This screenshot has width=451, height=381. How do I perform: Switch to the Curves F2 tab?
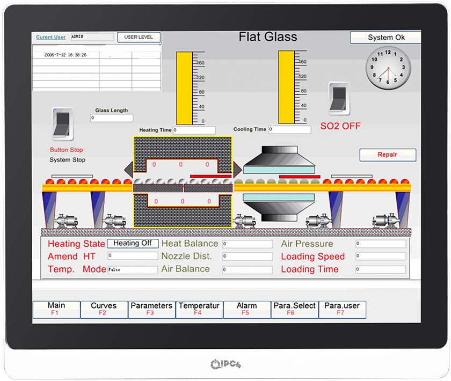click(104, 310)
